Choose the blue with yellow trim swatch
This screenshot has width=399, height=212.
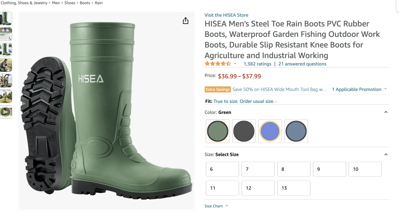270,131
